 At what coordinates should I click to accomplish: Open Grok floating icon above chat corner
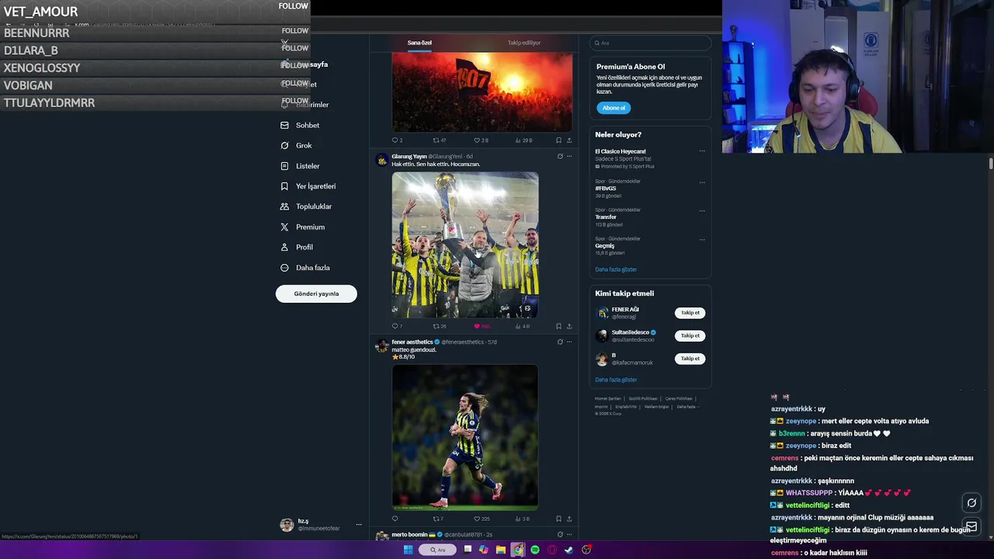pos(971,503)
